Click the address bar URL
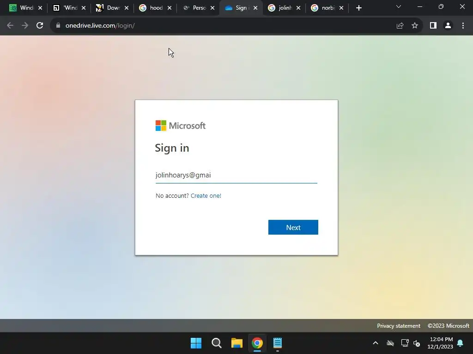Image resolution: width=473 pixels, height=354 pixels. click(100, 26)
